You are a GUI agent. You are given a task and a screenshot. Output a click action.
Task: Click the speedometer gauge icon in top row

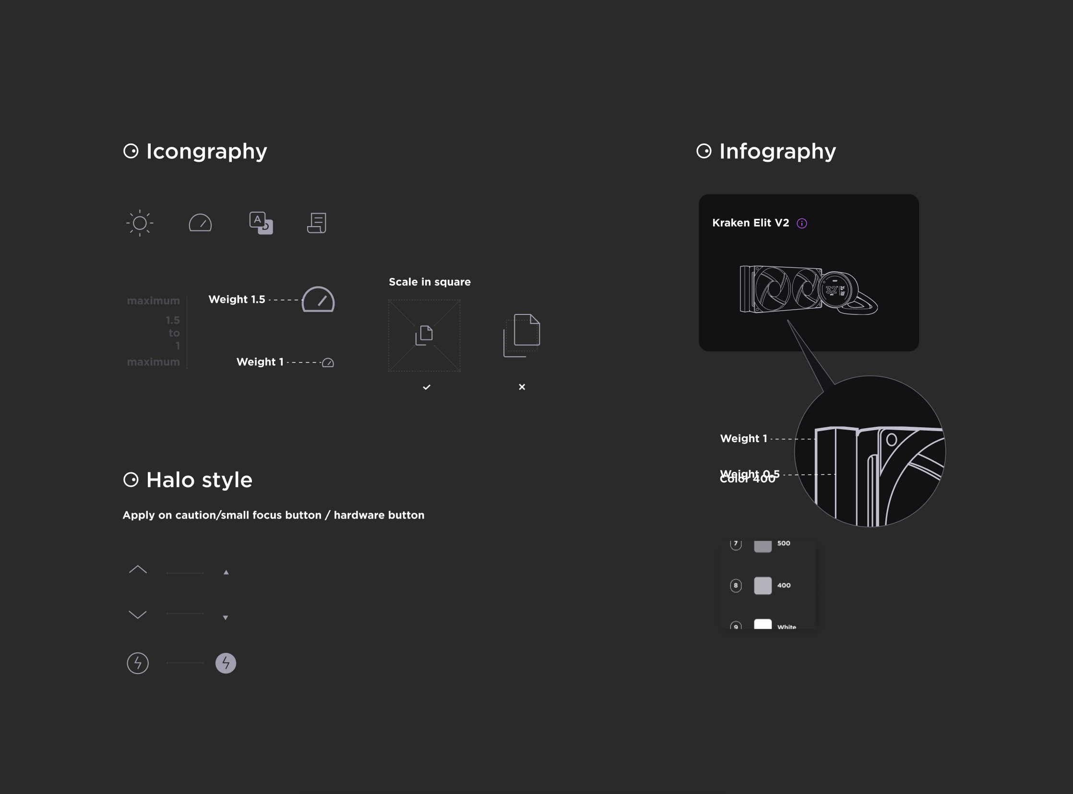point(200,223)
